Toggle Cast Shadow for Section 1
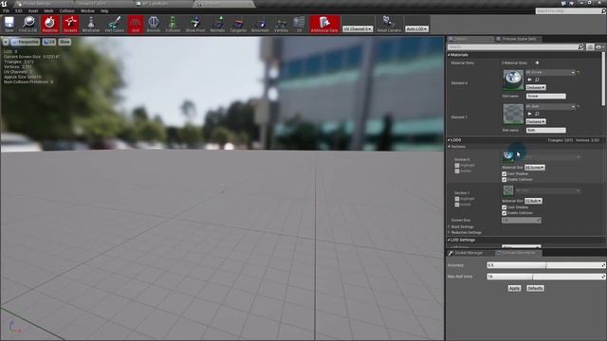The height and width of the screenshot is (341, 607). (504, 207)
